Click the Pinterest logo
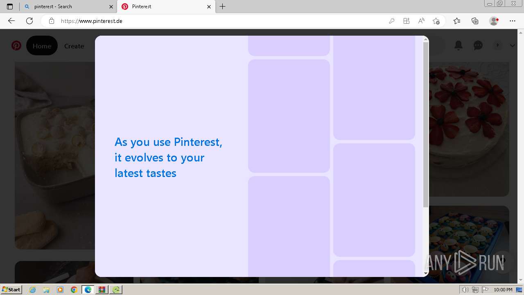This screenshot has height=295, width=524. pyautogui.click(x=16, y=45)
